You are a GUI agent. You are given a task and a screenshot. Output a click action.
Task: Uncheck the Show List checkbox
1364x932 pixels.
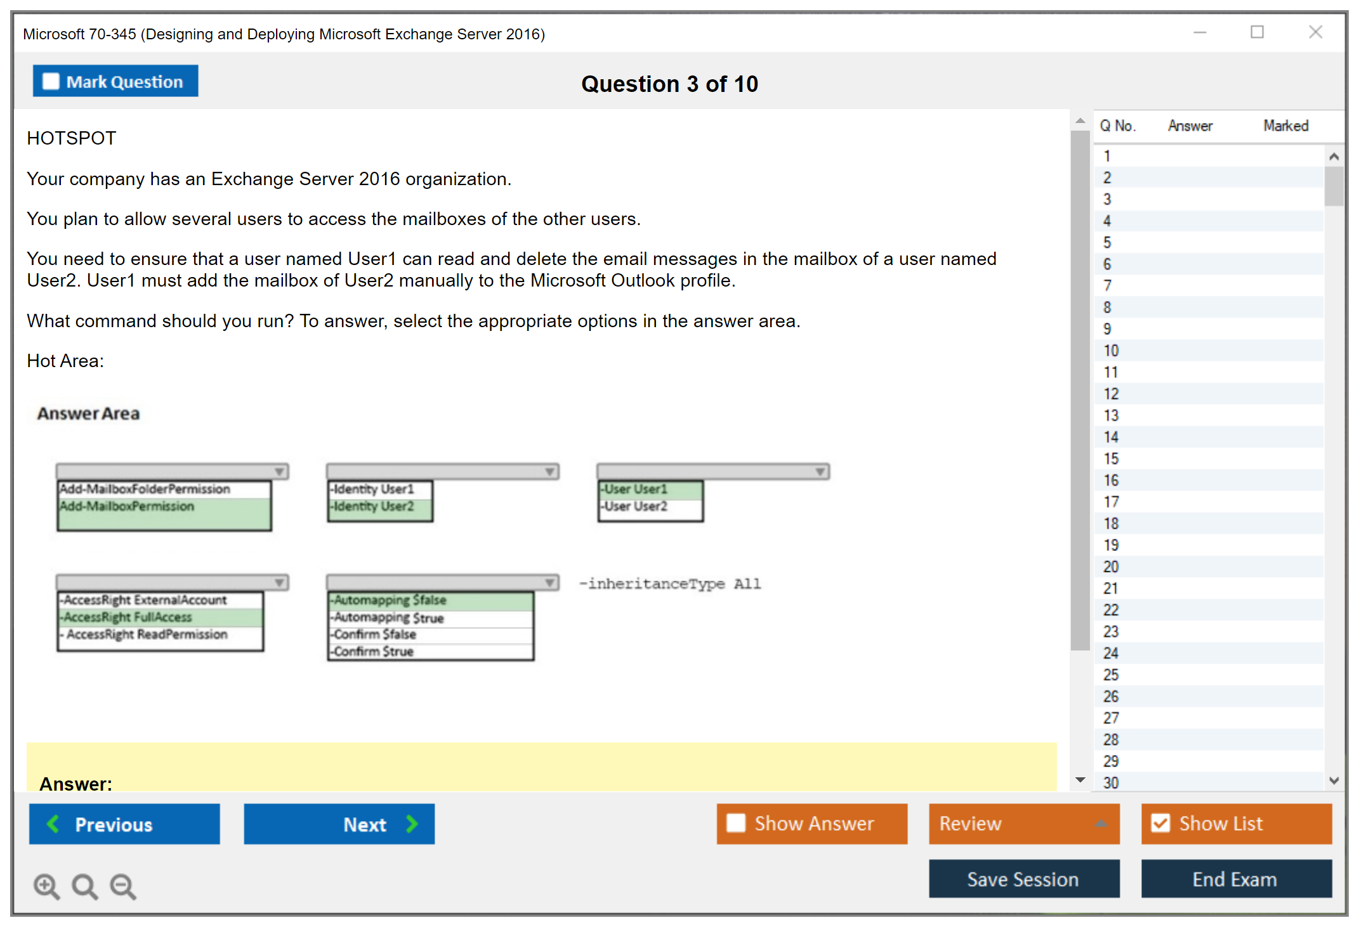[1160, 823]
